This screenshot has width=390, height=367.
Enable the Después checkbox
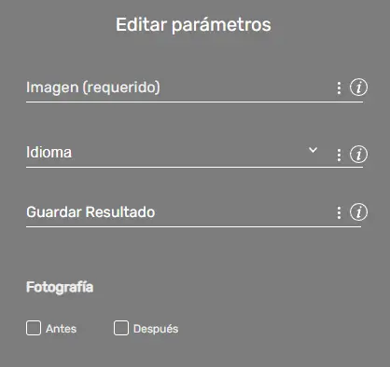point(121,328)
